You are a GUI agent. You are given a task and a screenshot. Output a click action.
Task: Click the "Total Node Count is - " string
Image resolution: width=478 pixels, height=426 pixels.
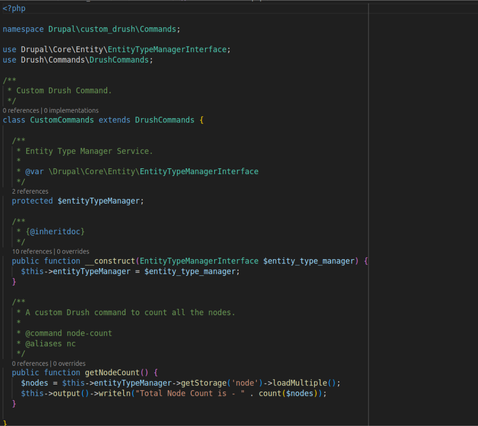click(x=190, y=393)
